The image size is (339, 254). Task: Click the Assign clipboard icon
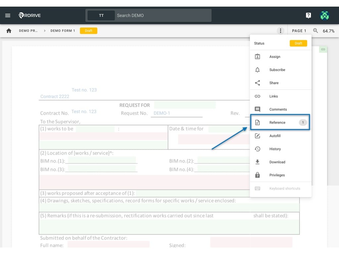(257, 57)
